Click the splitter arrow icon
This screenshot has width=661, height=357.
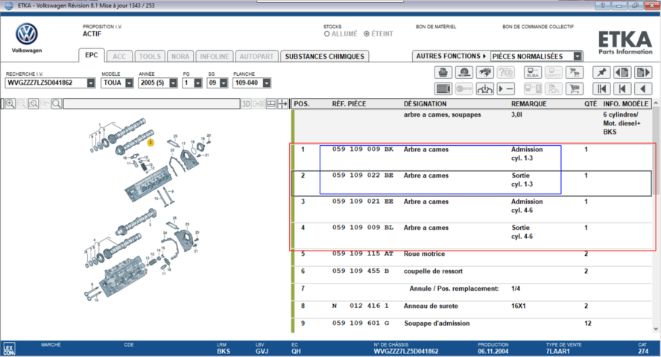pyautogui.click(x=283, y=104)
